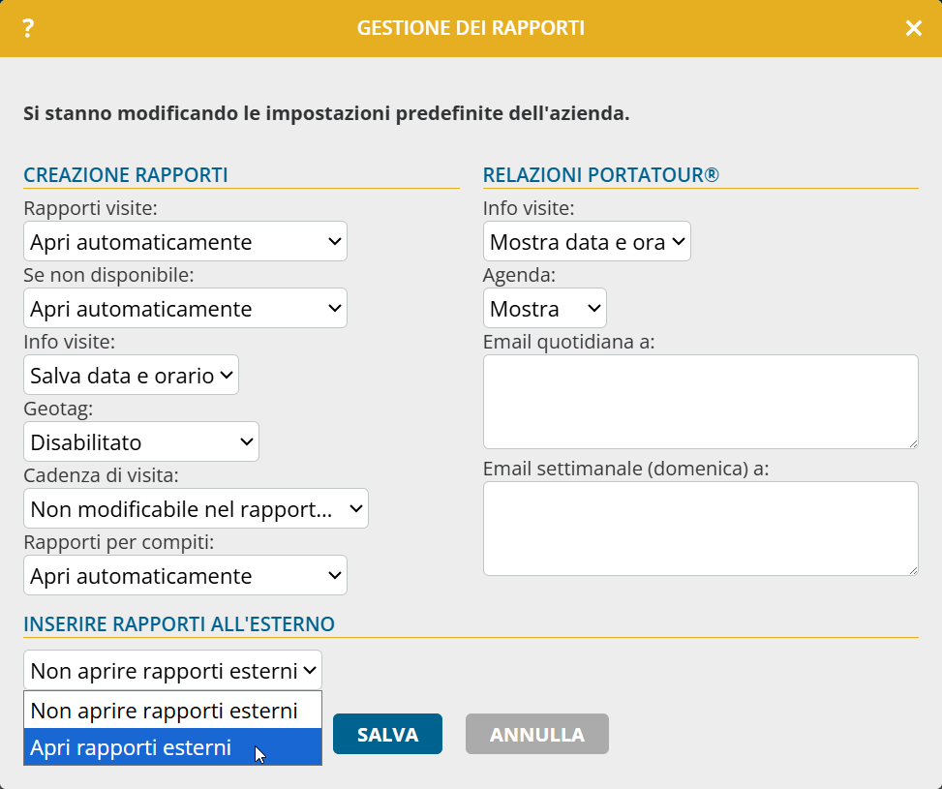Open the Salva data e orario dropdown
The height and width of the screenshot is (789, 942).
[131, 376]
